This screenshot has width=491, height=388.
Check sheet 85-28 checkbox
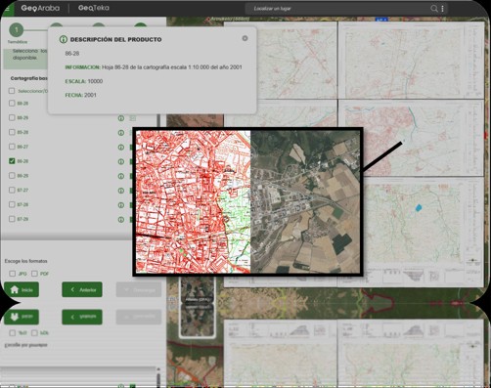point(12,132)
